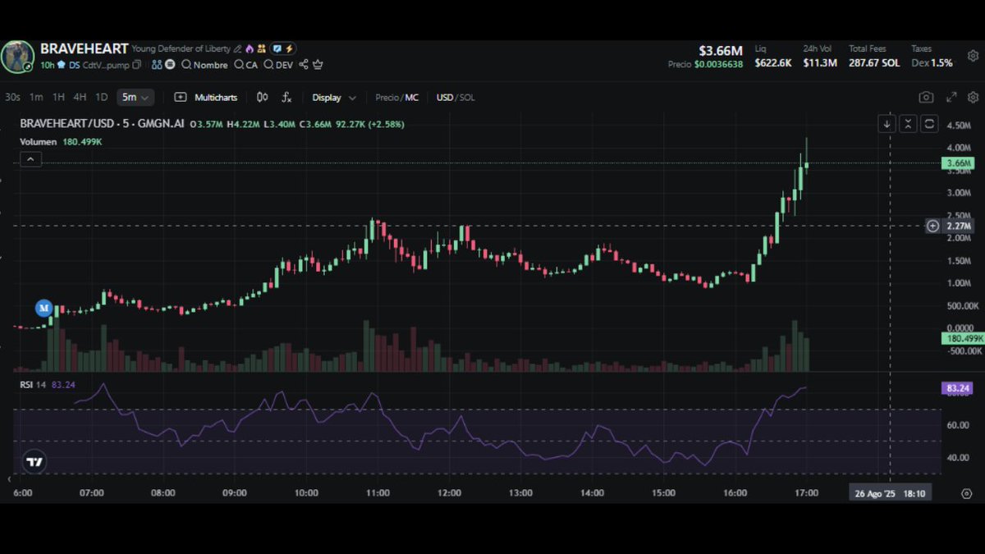
Task: Click the TradingView logo
Action: click(34, 462)
